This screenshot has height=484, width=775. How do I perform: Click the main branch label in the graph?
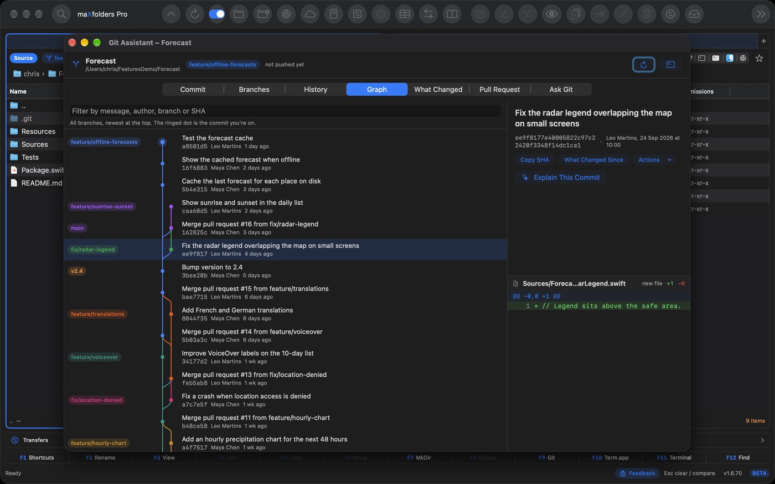click(77, 228)
